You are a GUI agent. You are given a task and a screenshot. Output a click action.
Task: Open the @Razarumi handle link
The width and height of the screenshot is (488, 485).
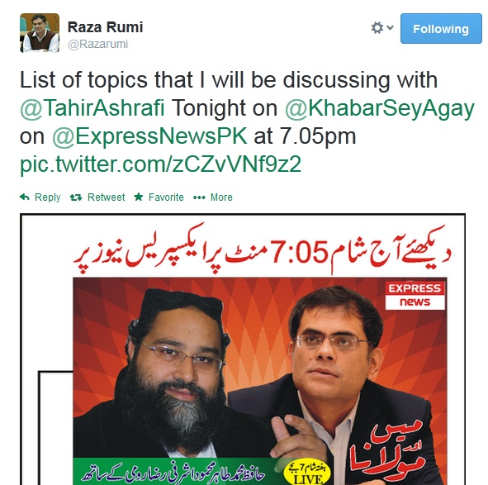[x=97, y=45]
